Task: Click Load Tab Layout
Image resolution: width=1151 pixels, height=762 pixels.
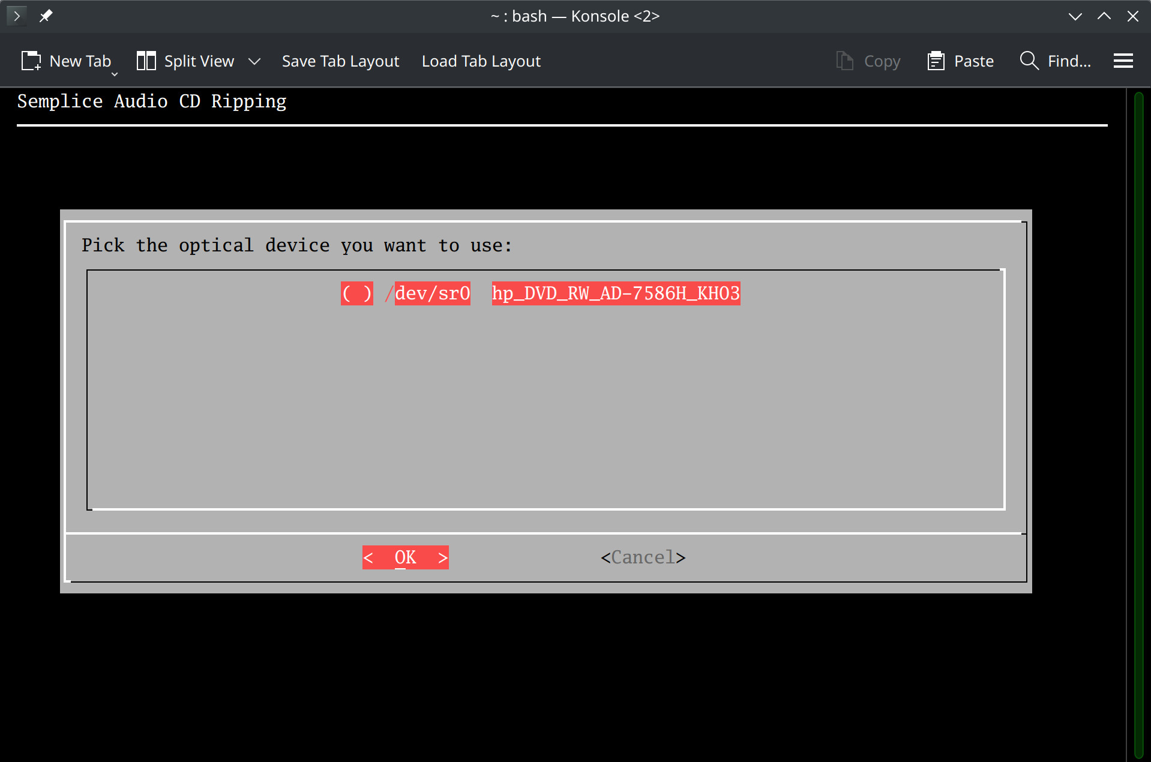Action: coord(481,61)
